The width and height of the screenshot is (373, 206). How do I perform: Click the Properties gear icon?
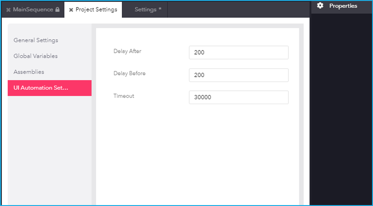pyautogui.click(x=321, y=6)
